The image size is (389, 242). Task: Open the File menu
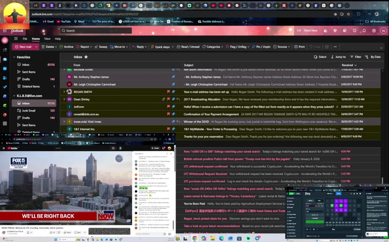(x=25, y=39)
